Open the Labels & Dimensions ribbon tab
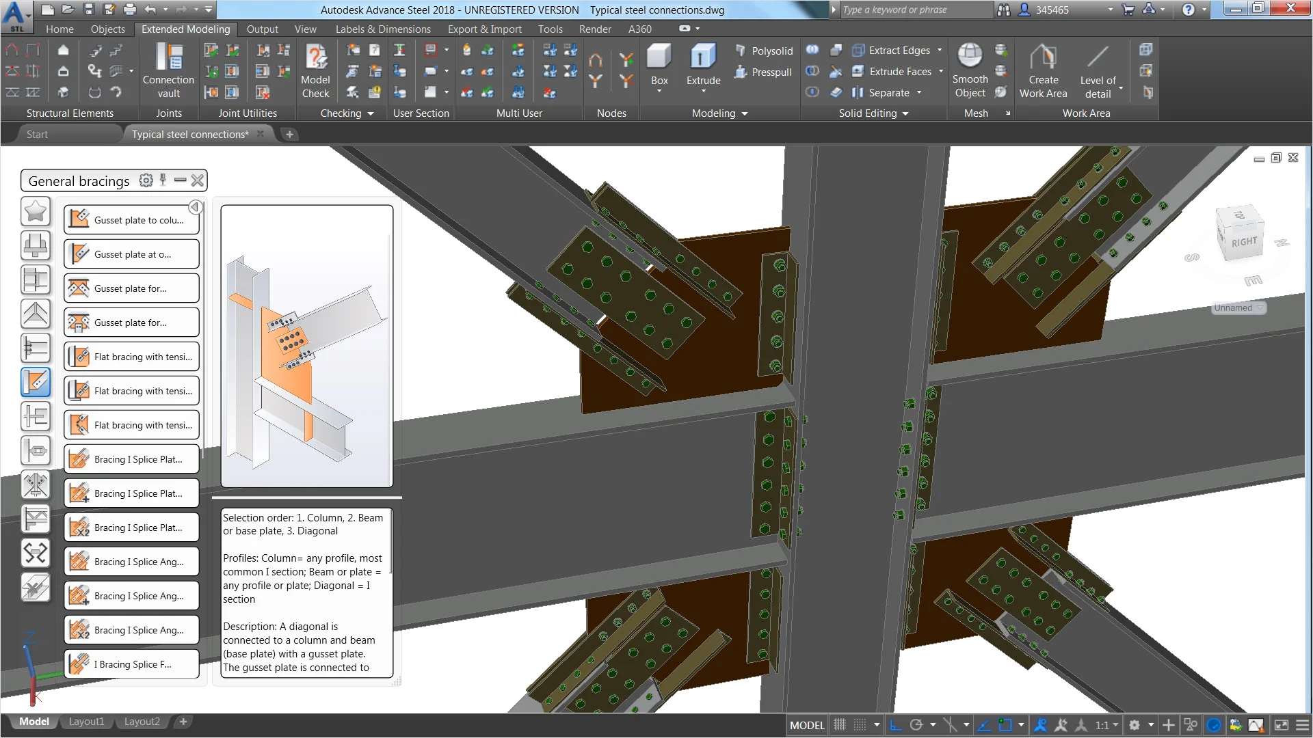The image size is (1313, 738). (x=383, y=29)
